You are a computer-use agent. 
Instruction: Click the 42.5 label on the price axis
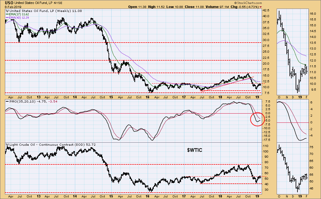(266, 10)
